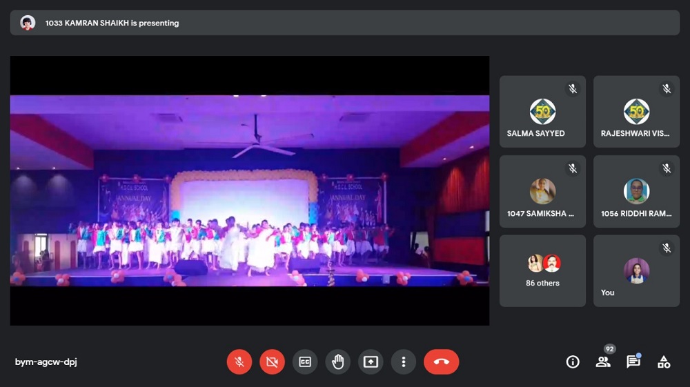Click your own "You" video tile
The image size is (690, 387).
(x=636, y=270)
